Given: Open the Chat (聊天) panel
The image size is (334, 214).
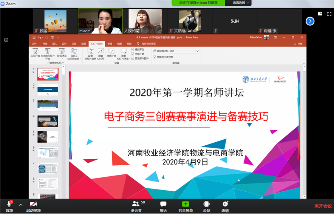Looking at the screenshot, I should coord(163,204).
